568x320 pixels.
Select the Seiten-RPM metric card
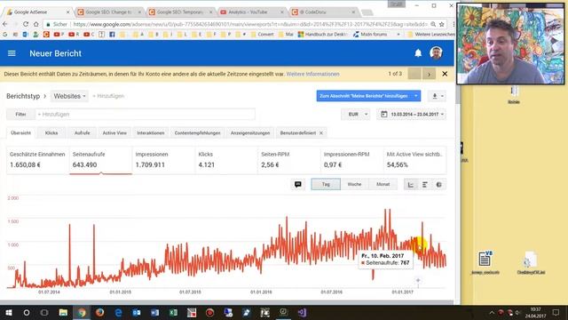pyautogui.click(x=288, y=160)
